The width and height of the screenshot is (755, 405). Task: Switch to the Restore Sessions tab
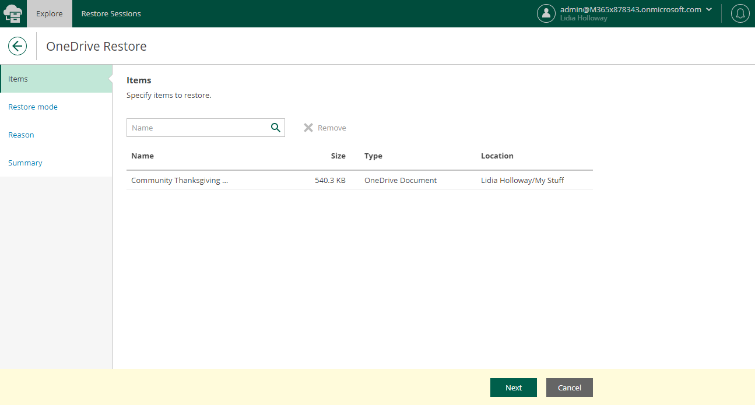(111, 13)
